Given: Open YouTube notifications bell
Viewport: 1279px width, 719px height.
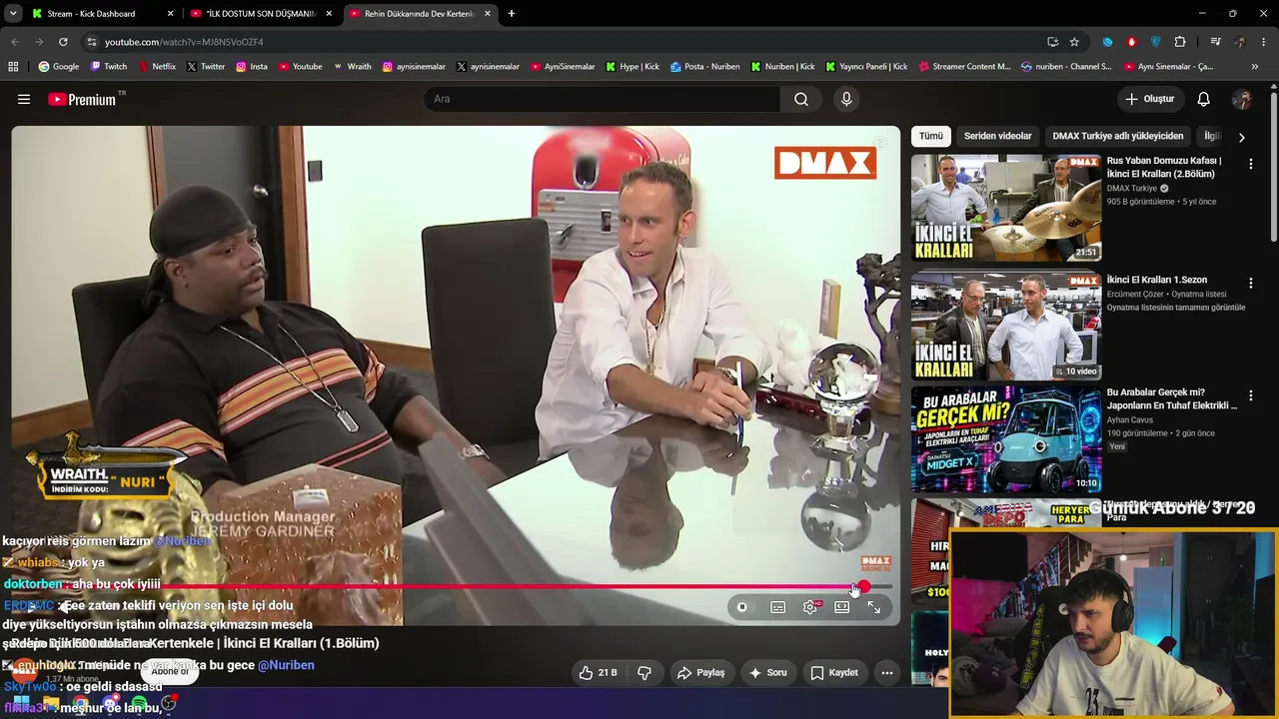Looking at the screenshot, I should click(x=1204, y=99).
